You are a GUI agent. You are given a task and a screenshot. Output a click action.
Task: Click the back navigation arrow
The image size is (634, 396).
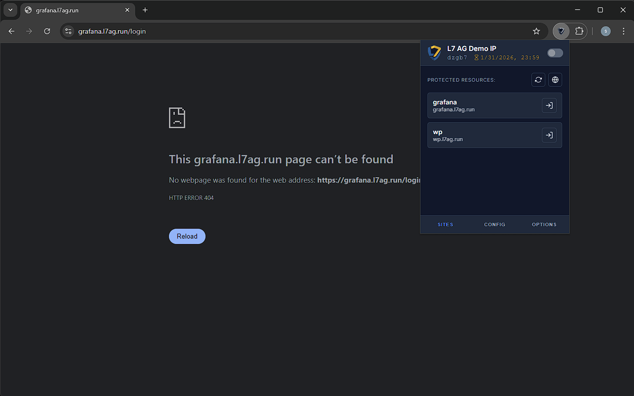pyautogui.click(x=11, y=31)
